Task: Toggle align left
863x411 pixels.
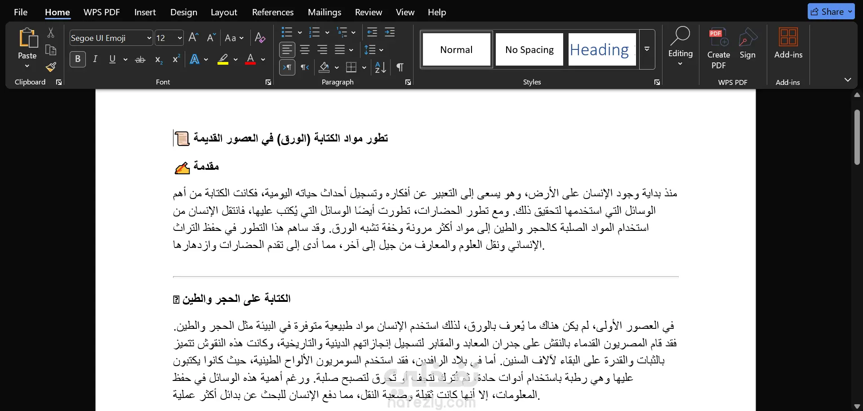Action: (x=287, y=50)
